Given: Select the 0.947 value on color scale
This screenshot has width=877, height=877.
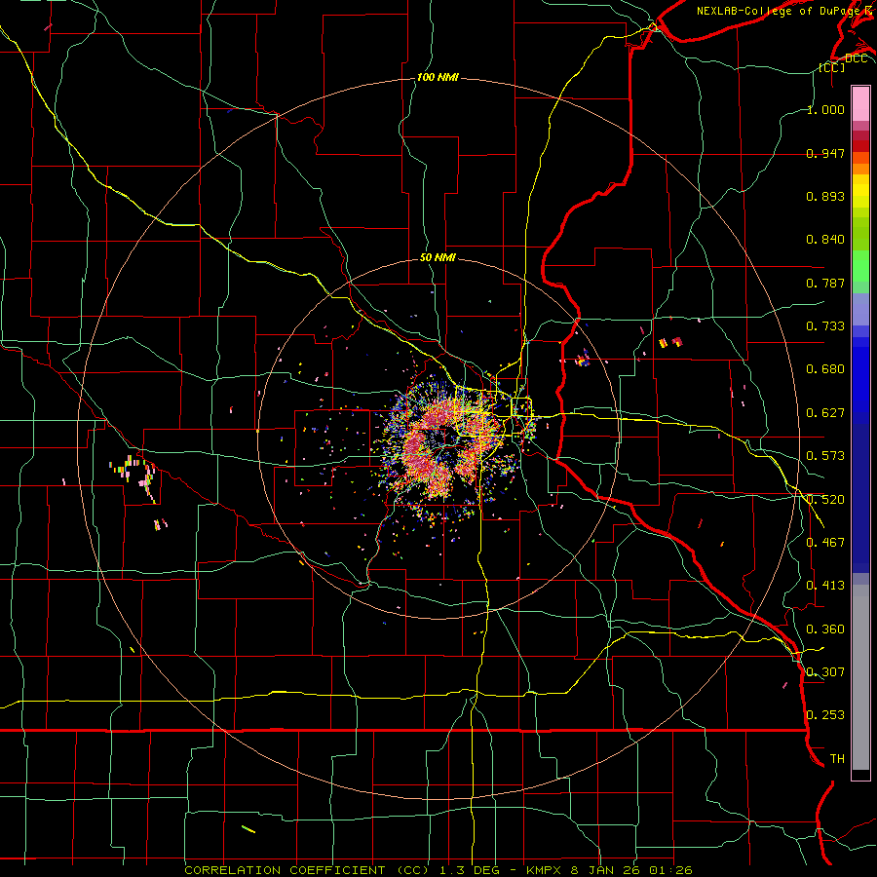Looking at the screenshot, I should (x=825, y=153).
